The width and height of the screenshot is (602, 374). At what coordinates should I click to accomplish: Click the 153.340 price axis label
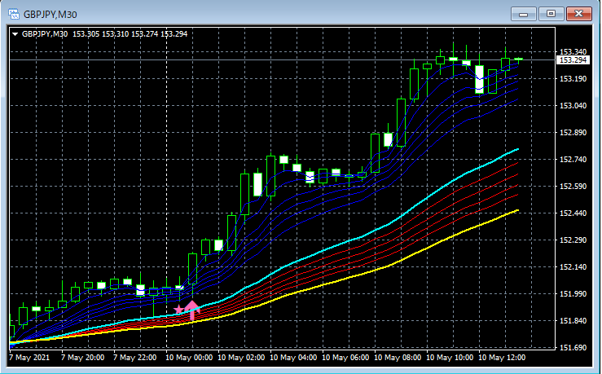[573, 51]
